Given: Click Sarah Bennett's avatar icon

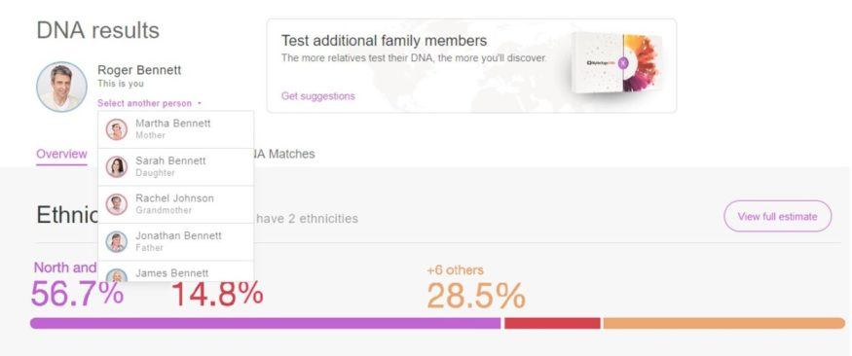Looking at the screenshot, I should pyautogui.click(x=117, y=167).
